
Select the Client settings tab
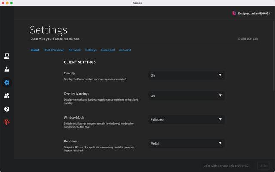tap(35, 50)
